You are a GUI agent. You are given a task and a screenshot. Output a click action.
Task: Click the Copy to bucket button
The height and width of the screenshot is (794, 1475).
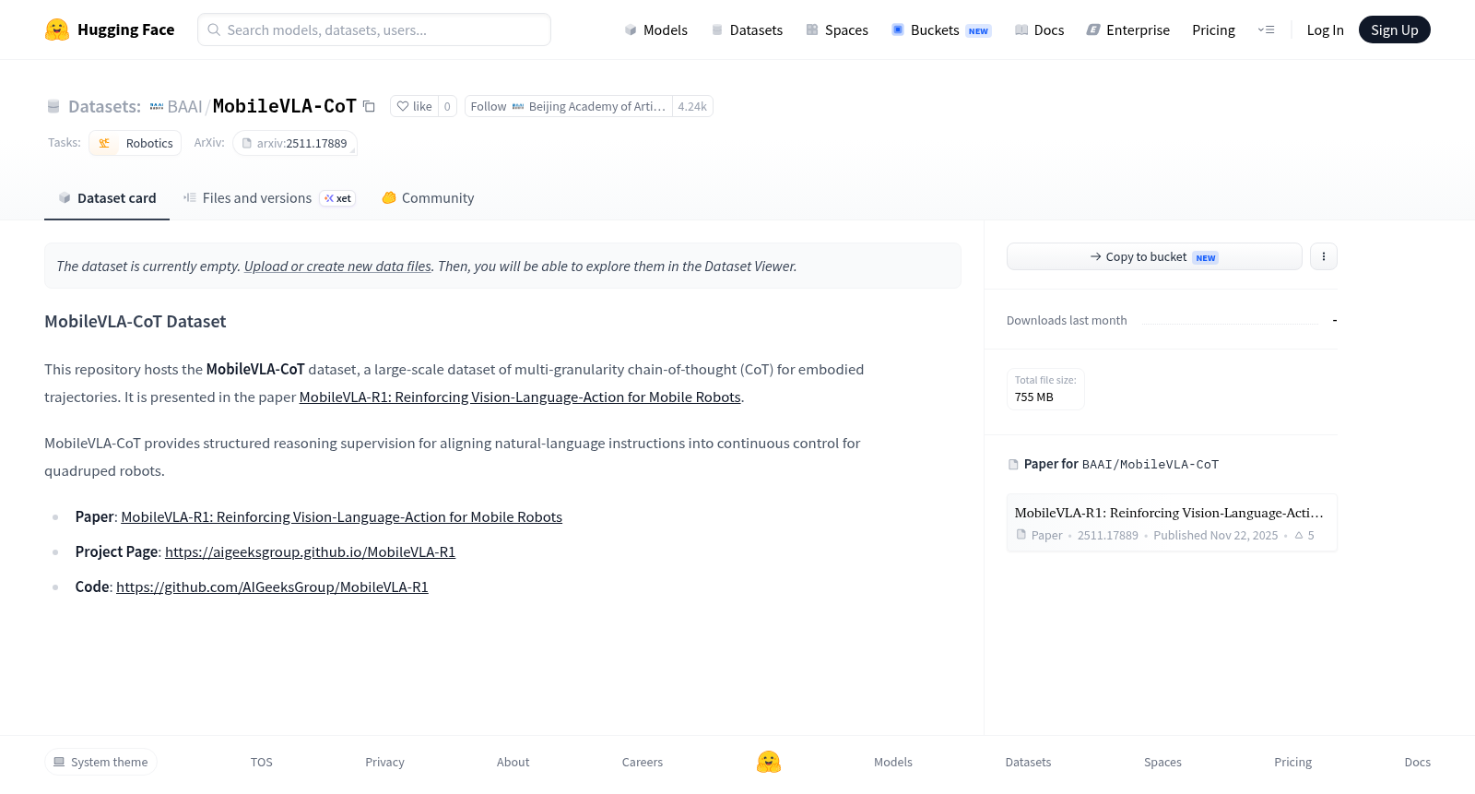[1154, 256]
